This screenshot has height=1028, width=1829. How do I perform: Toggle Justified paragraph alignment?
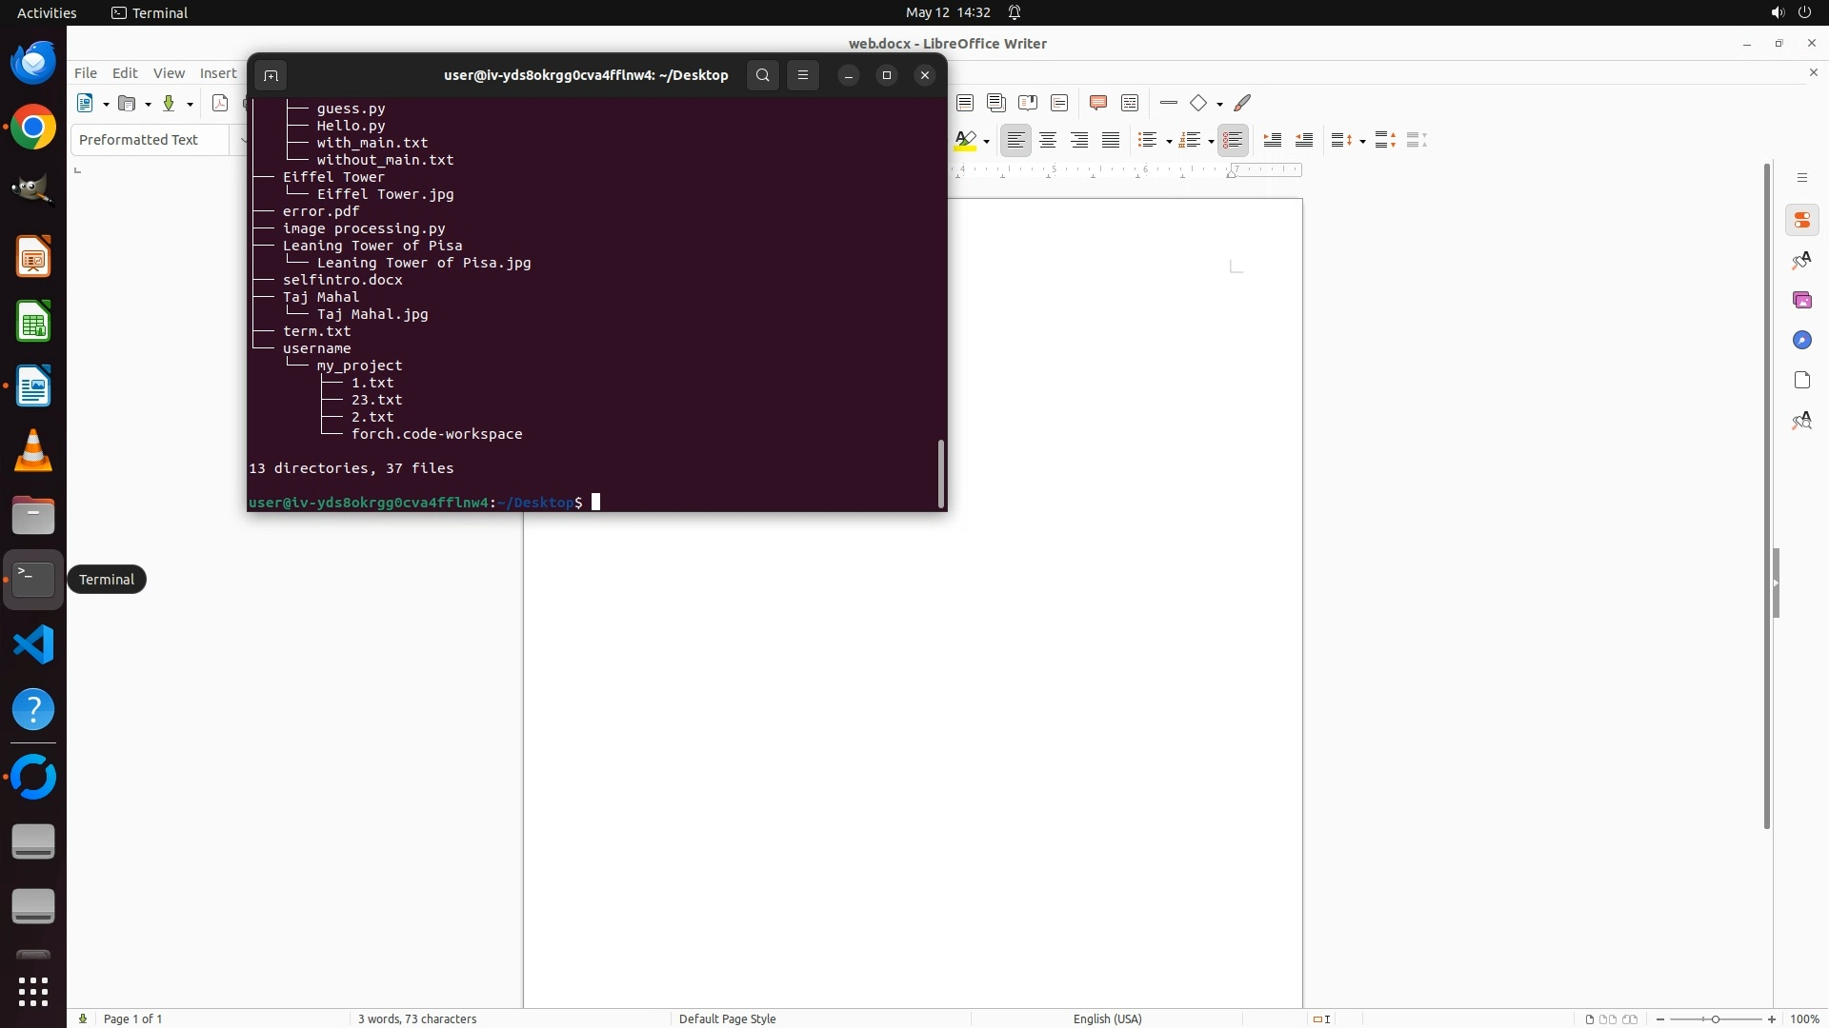point(1111,140)
